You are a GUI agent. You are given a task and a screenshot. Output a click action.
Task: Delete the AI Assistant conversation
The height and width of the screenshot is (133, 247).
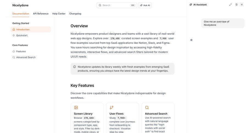pos(236,5)
